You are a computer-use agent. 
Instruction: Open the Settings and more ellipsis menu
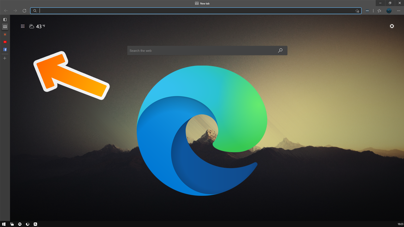[399, 11]
